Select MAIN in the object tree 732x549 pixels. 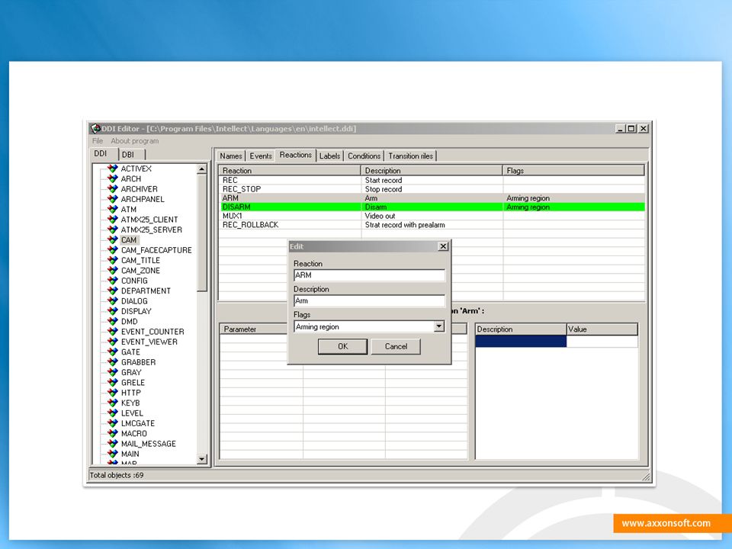(130, 454)
